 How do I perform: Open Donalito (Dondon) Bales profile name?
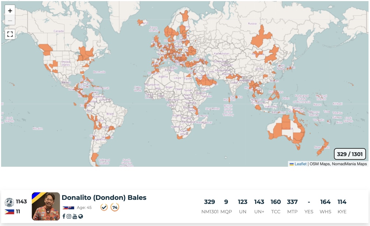[104, 198]
